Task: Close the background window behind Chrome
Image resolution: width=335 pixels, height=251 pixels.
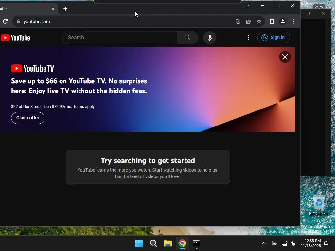Action: [323, 13]
